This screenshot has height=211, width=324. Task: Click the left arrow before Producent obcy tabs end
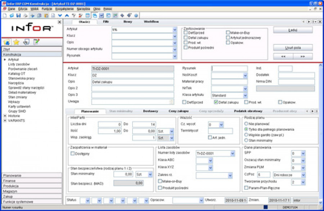click(x=307, y=111)
